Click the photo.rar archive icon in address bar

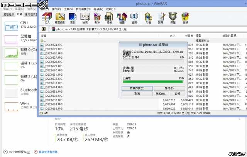pyautogui.click(x=54, y=29)
